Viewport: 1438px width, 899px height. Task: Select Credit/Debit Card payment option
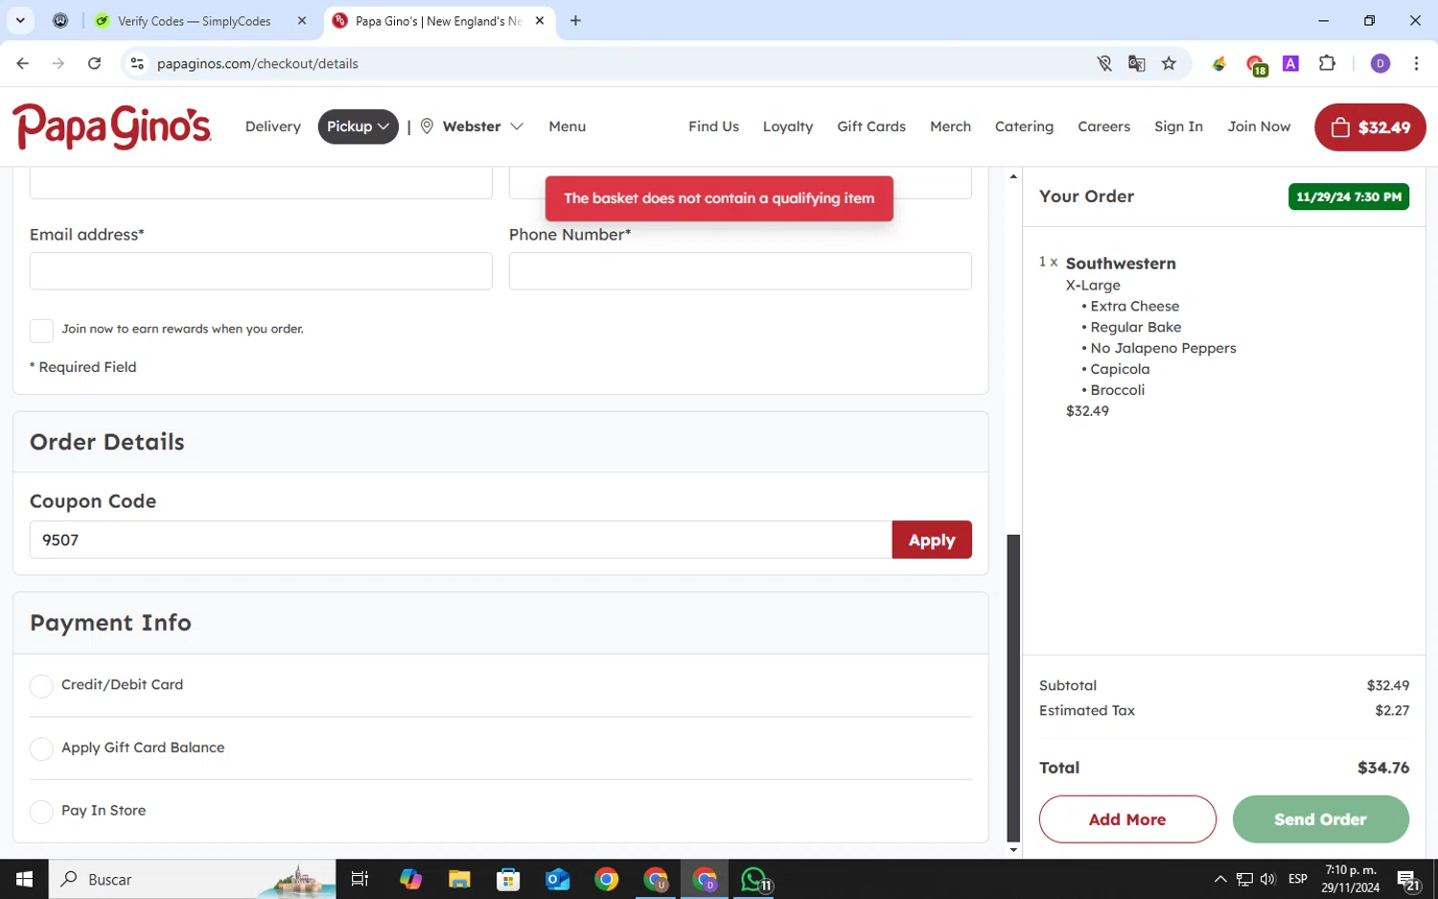[41, 686]
